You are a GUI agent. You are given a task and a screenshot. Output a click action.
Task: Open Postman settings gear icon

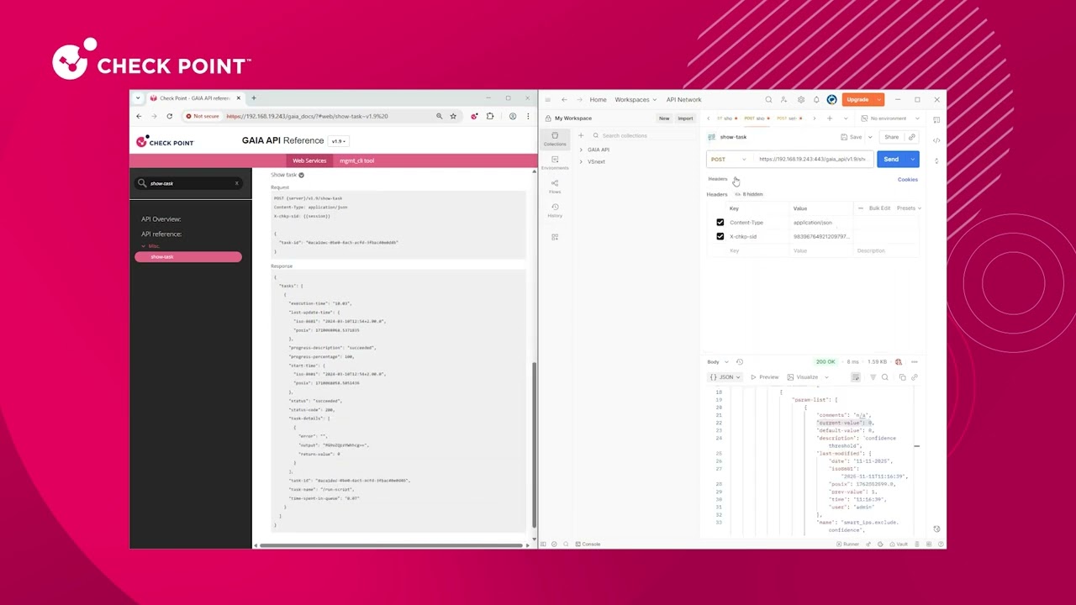pos(800,99)
